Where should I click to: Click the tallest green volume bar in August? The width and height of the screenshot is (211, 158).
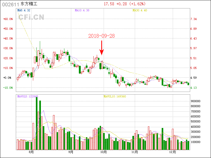point(37,124)
